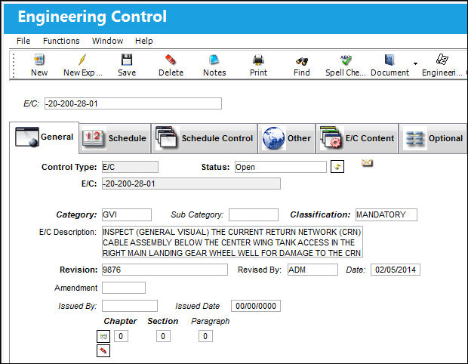468x364 pixels.
Task: Click the Document toolbar icon
Action: [389, 60]
